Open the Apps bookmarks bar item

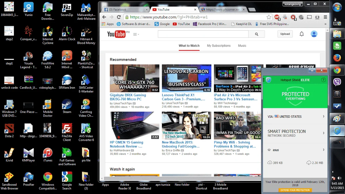pos(108,24)
